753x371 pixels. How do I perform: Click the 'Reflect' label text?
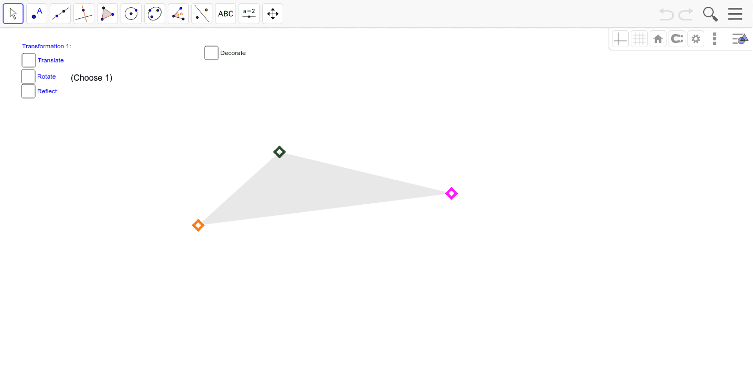[x=47, y=91]
